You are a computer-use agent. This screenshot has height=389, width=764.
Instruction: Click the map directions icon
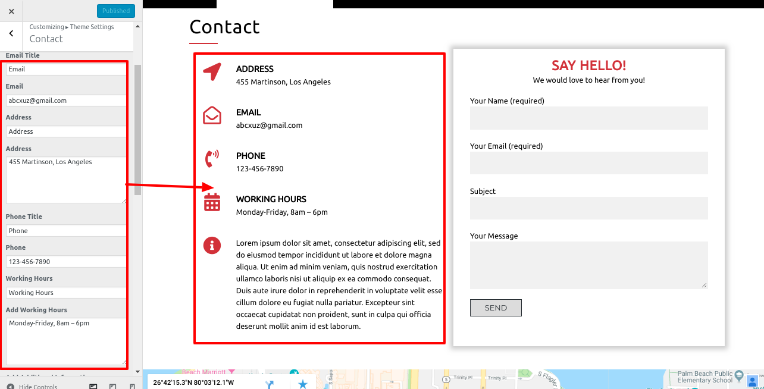tap(269, 384)
